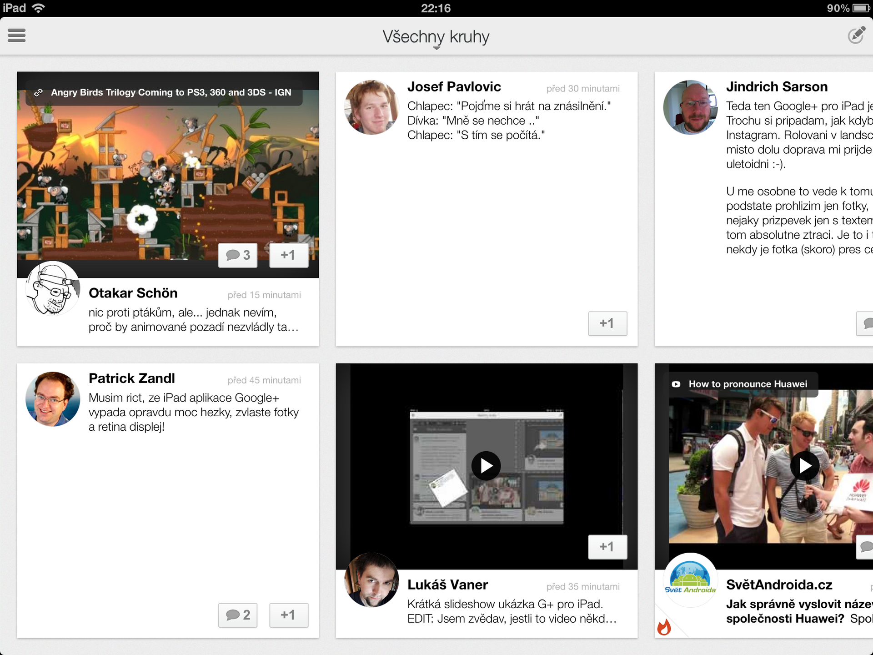The image size is (873, 655).
Task: Open comments on Patrick Zandl's post
Action: 237,615
